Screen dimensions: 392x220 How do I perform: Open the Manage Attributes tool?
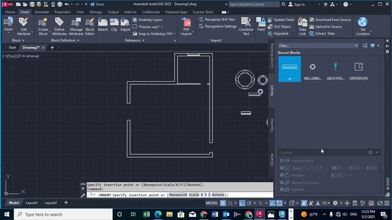click(x=76, y=26)
